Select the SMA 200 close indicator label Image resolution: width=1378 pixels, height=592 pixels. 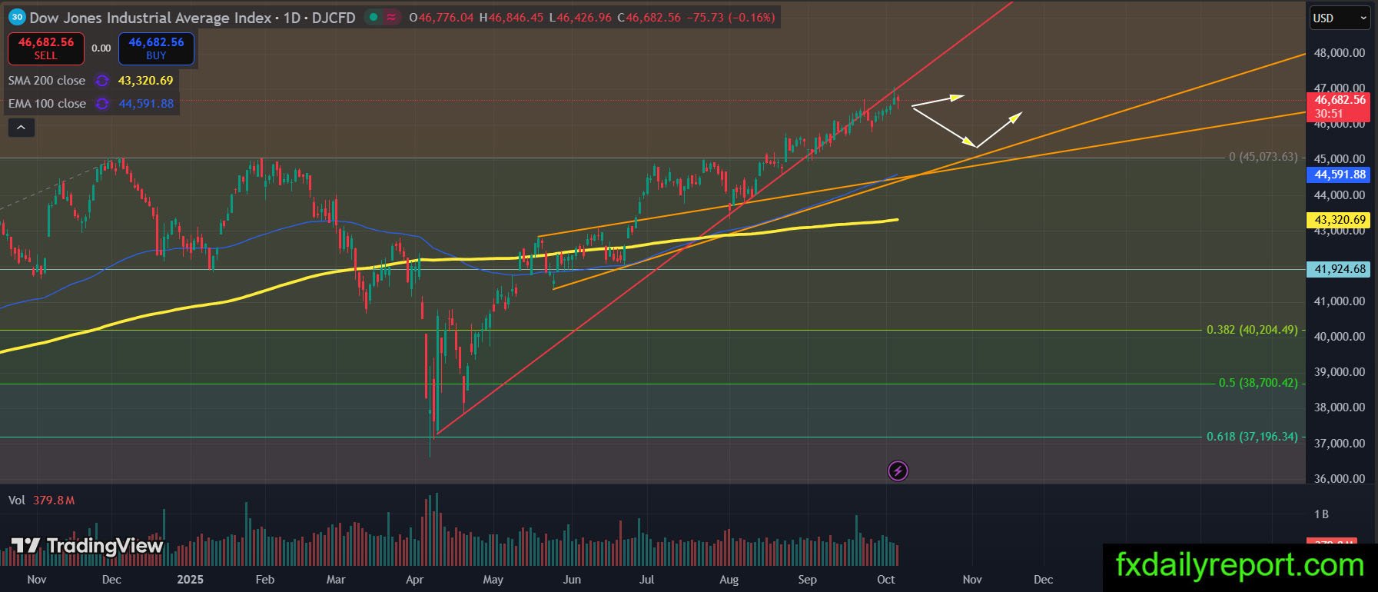coord(47,81)
